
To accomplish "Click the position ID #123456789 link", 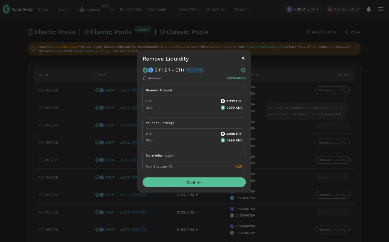I will pyautogui.click(x=236, y=78).
